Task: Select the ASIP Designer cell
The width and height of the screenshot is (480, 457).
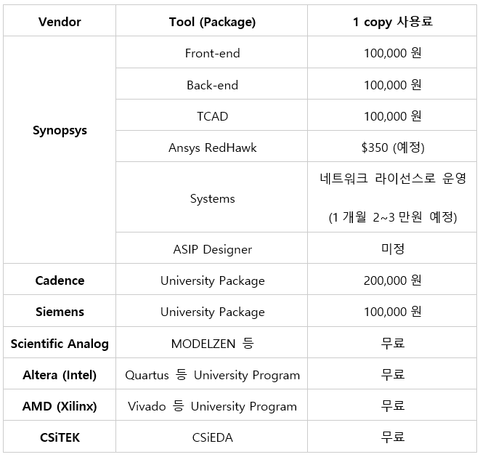Action: 212,249
